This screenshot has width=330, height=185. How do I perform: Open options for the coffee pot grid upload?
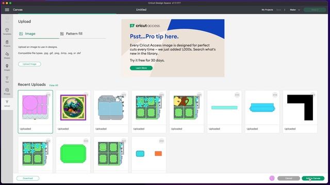pos(200,95)
